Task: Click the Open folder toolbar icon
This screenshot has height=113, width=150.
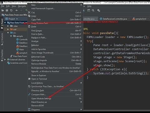Action: [2, 10]
